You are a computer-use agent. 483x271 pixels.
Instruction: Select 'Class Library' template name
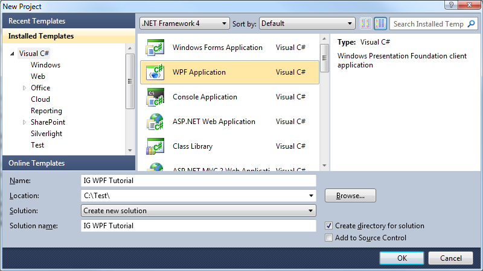(x=193, y=146)
